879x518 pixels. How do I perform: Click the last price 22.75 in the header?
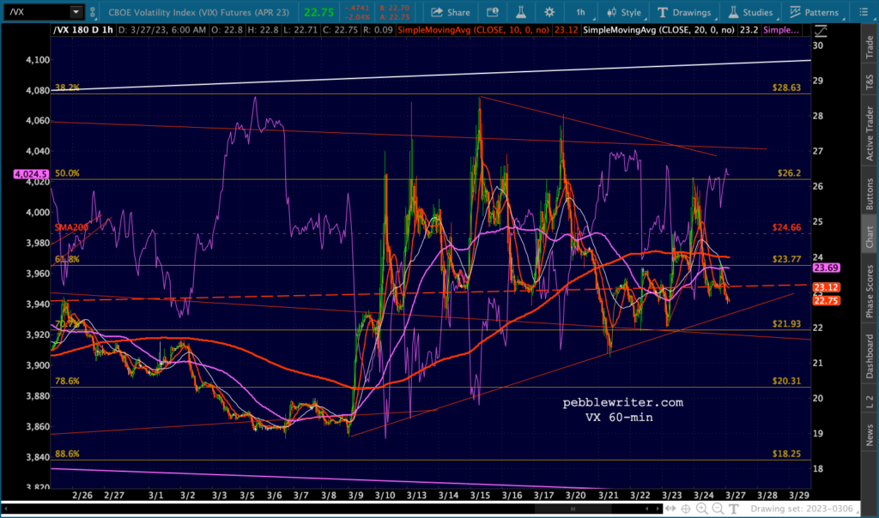point(319,12)
